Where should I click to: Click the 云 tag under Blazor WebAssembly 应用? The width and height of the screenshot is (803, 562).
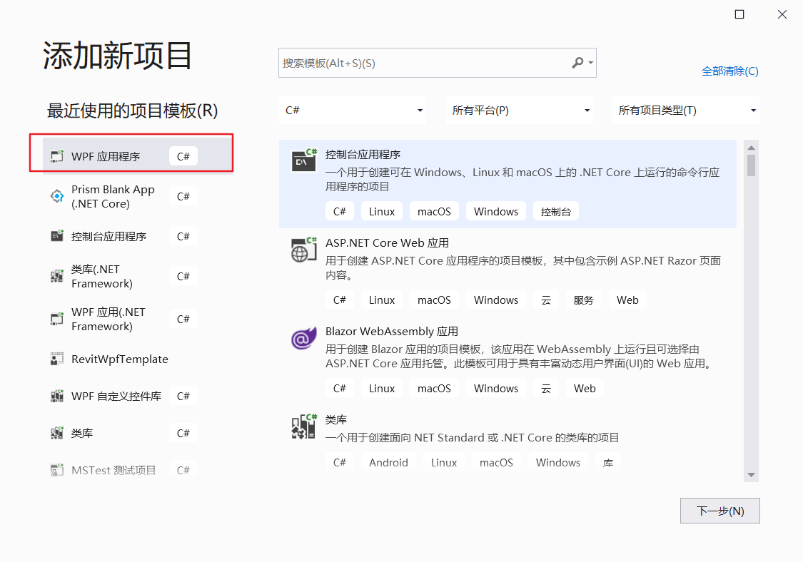click(546, 389)
